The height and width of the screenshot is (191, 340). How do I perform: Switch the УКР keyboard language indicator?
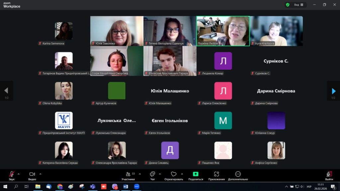(x=309, y=187)
